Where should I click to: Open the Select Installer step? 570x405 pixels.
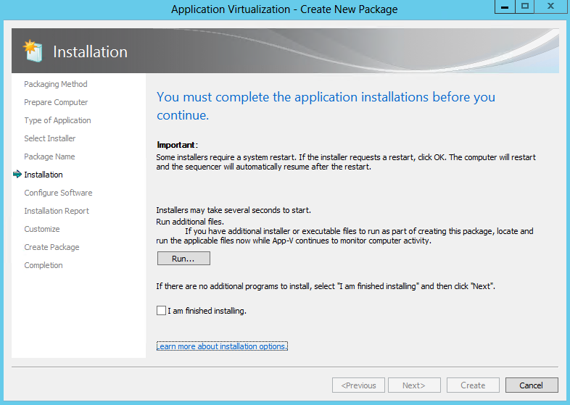pyautogui.click(x=50, y=138)
